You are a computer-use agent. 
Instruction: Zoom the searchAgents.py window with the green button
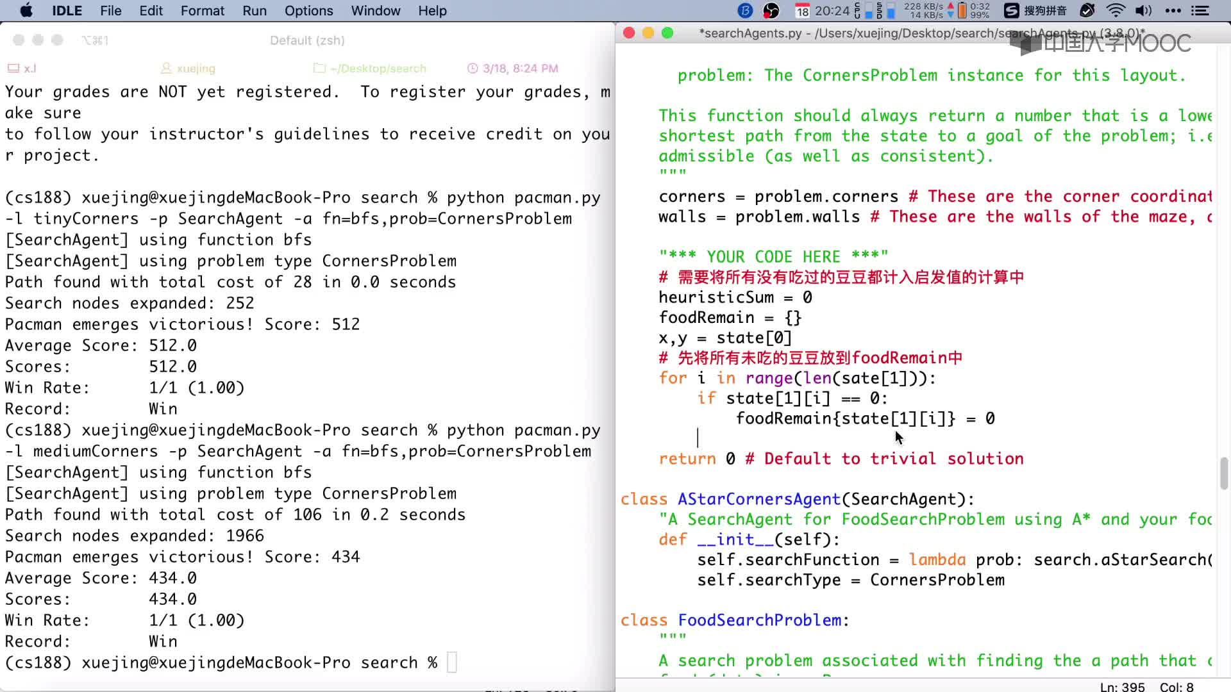pos(667,33)
